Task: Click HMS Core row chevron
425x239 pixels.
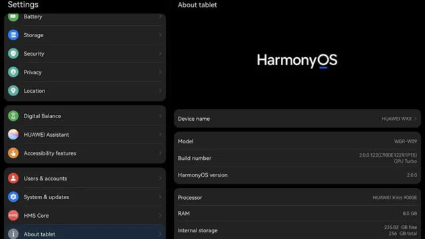Action: (160, 215)
